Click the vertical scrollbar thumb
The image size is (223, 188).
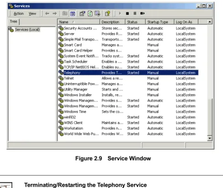click(210, 117)
